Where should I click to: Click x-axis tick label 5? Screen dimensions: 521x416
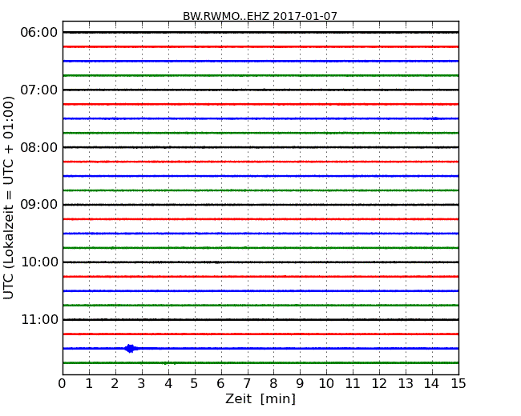pyautogui.click(x=194, y=384)
